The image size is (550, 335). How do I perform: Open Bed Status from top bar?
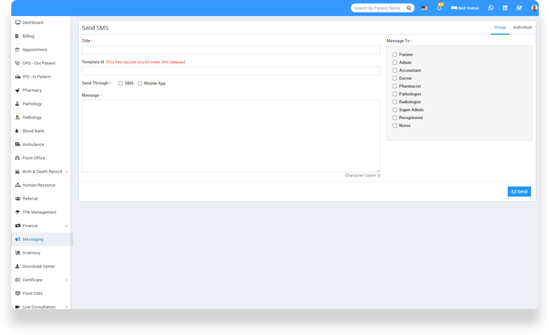point(464,8)
